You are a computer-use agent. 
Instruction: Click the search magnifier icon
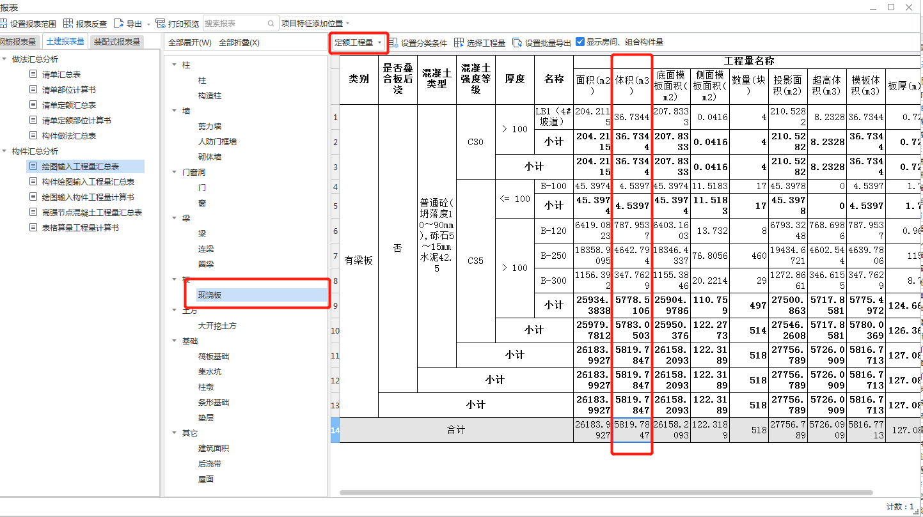coord(271,24)
